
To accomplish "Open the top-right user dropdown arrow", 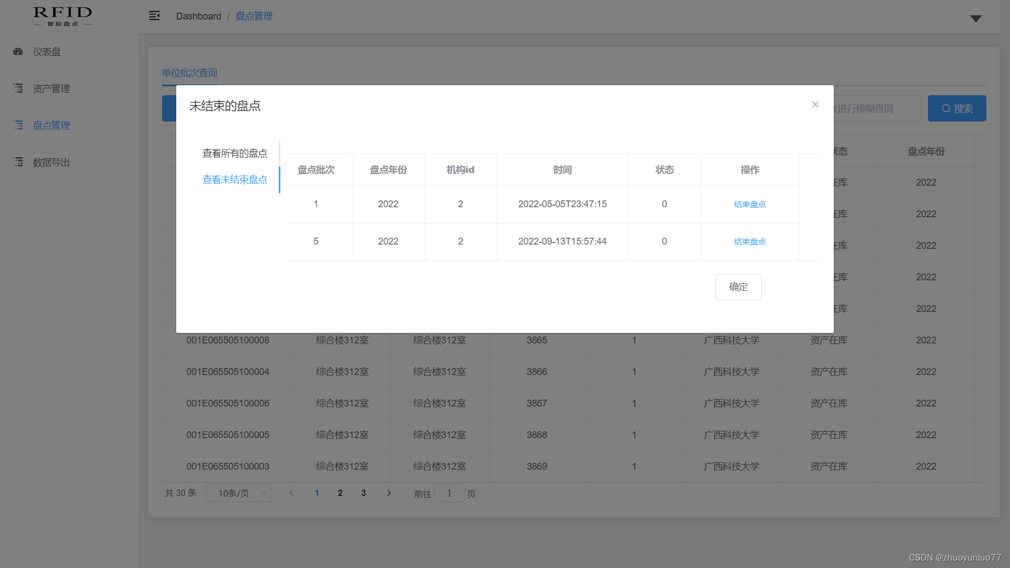I will (976, 18).
